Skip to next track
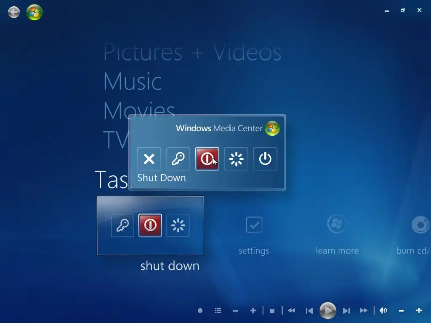Screen dimensions: 431x323 [x=346, y=311]
